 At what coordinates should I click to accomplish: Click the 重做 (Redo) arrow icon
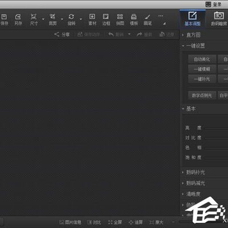click(140, 34)
